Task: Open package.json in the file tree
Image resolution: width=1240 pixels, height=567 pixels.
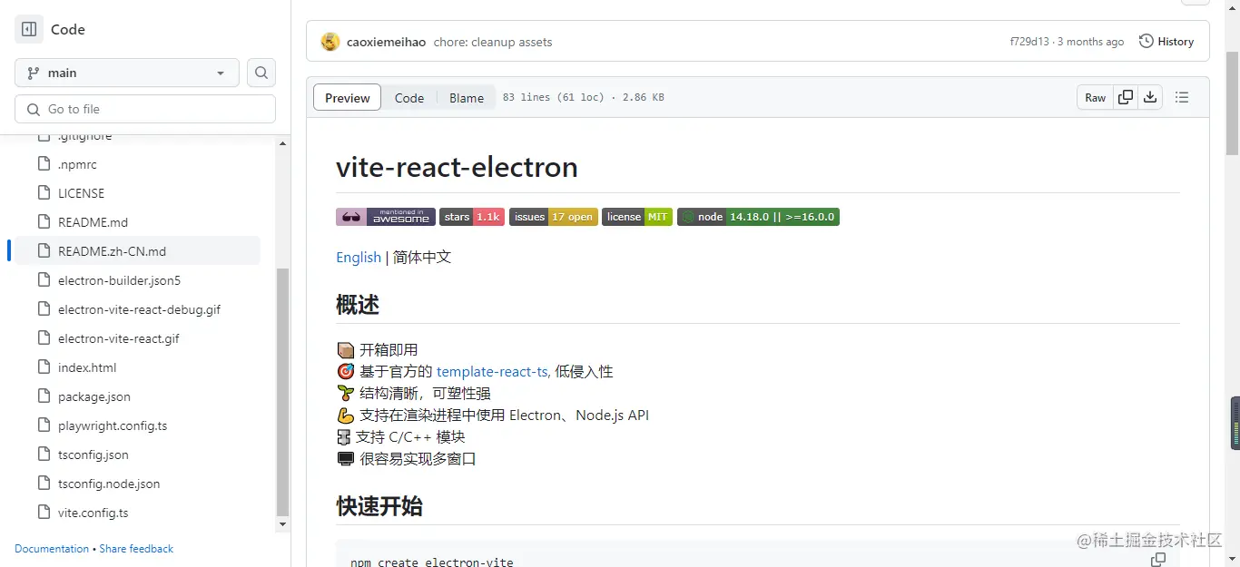Action: pos(94,396)
